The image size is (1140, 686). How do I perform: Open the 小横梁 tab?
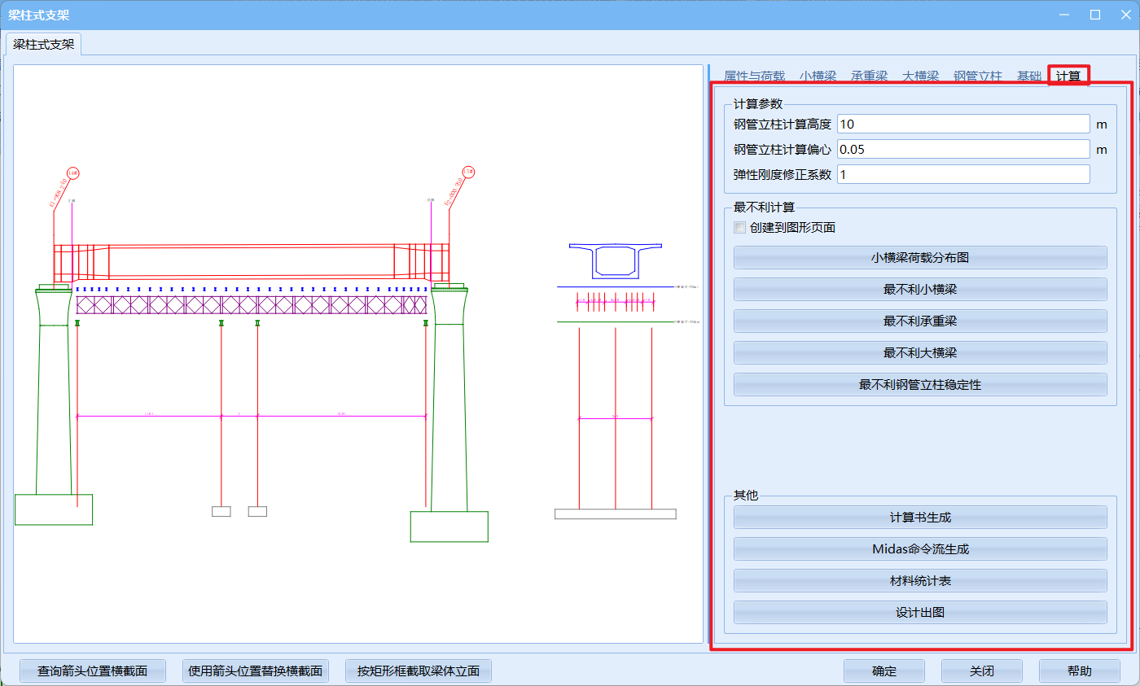click(x=818, y=76)
